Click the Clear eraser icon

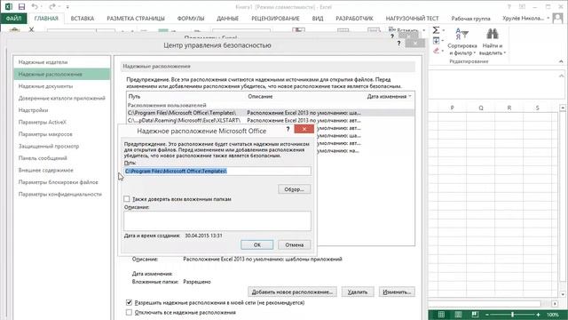(436, 51)
